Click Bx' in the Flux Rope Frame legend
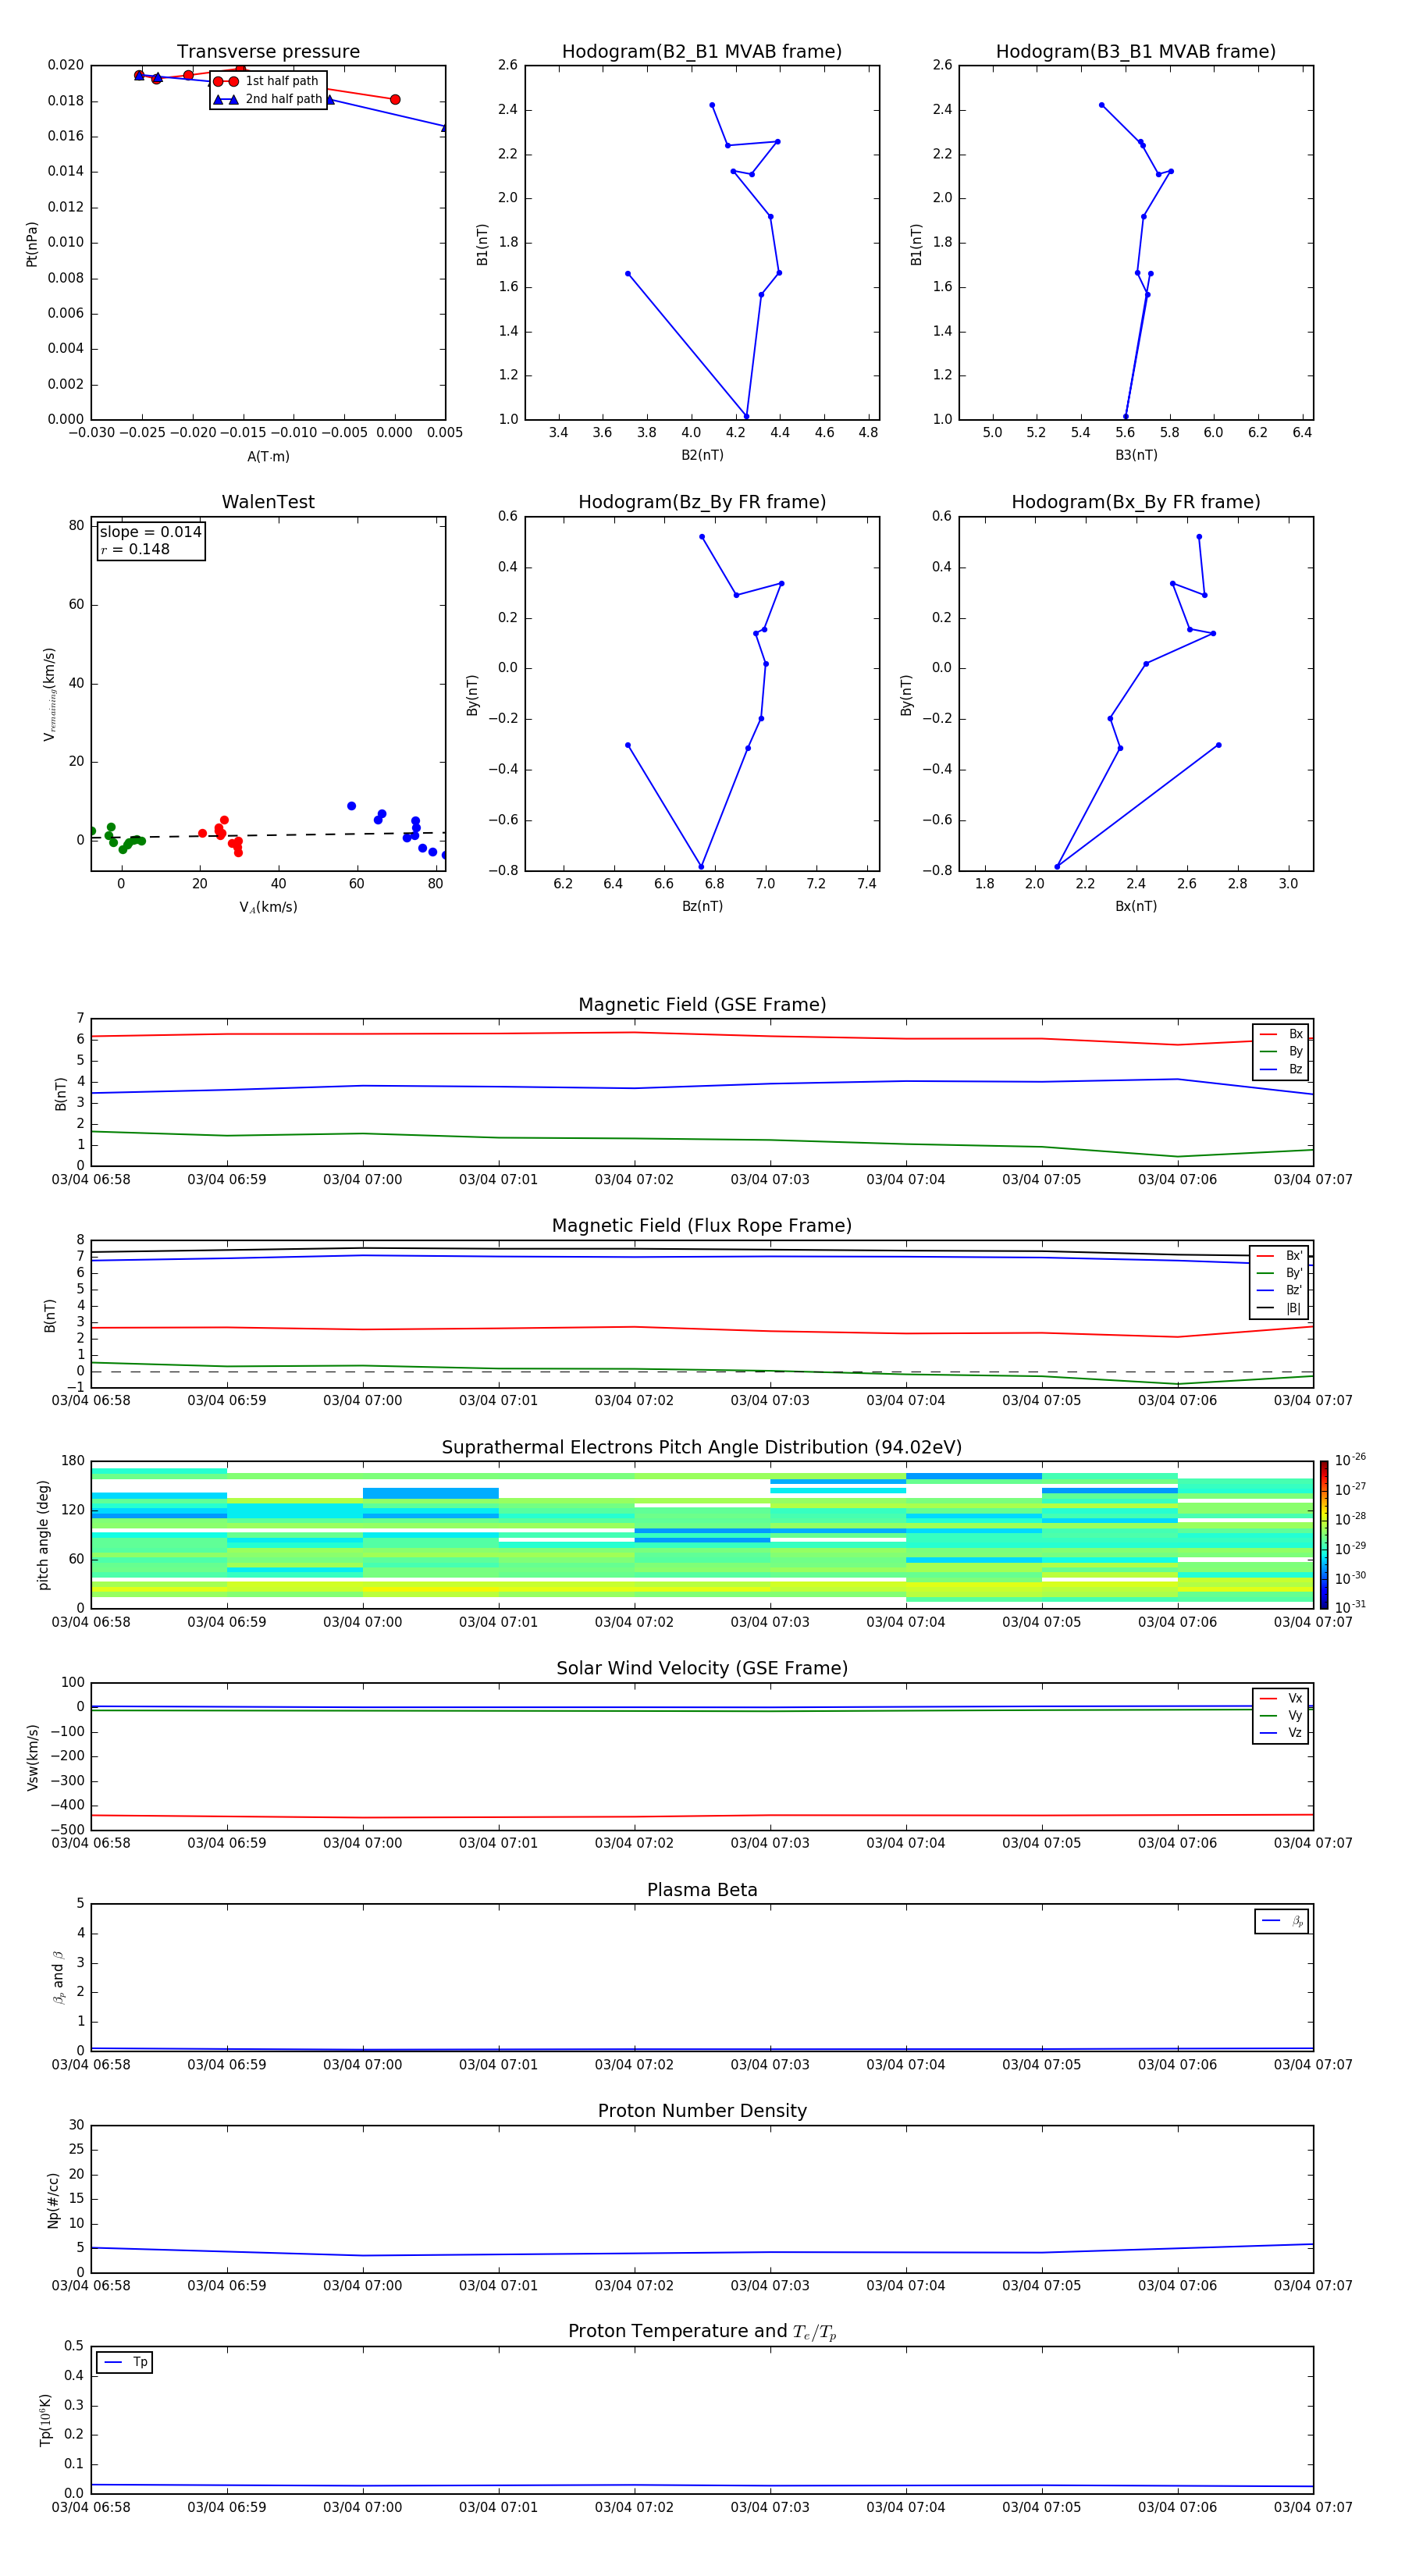Viewport: 1405px width, 2576px height. (x=1280, y=1256)
